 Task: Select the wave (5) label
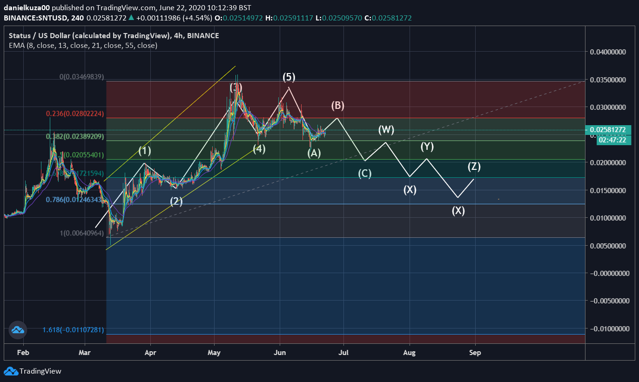click(x=289, y=77)
